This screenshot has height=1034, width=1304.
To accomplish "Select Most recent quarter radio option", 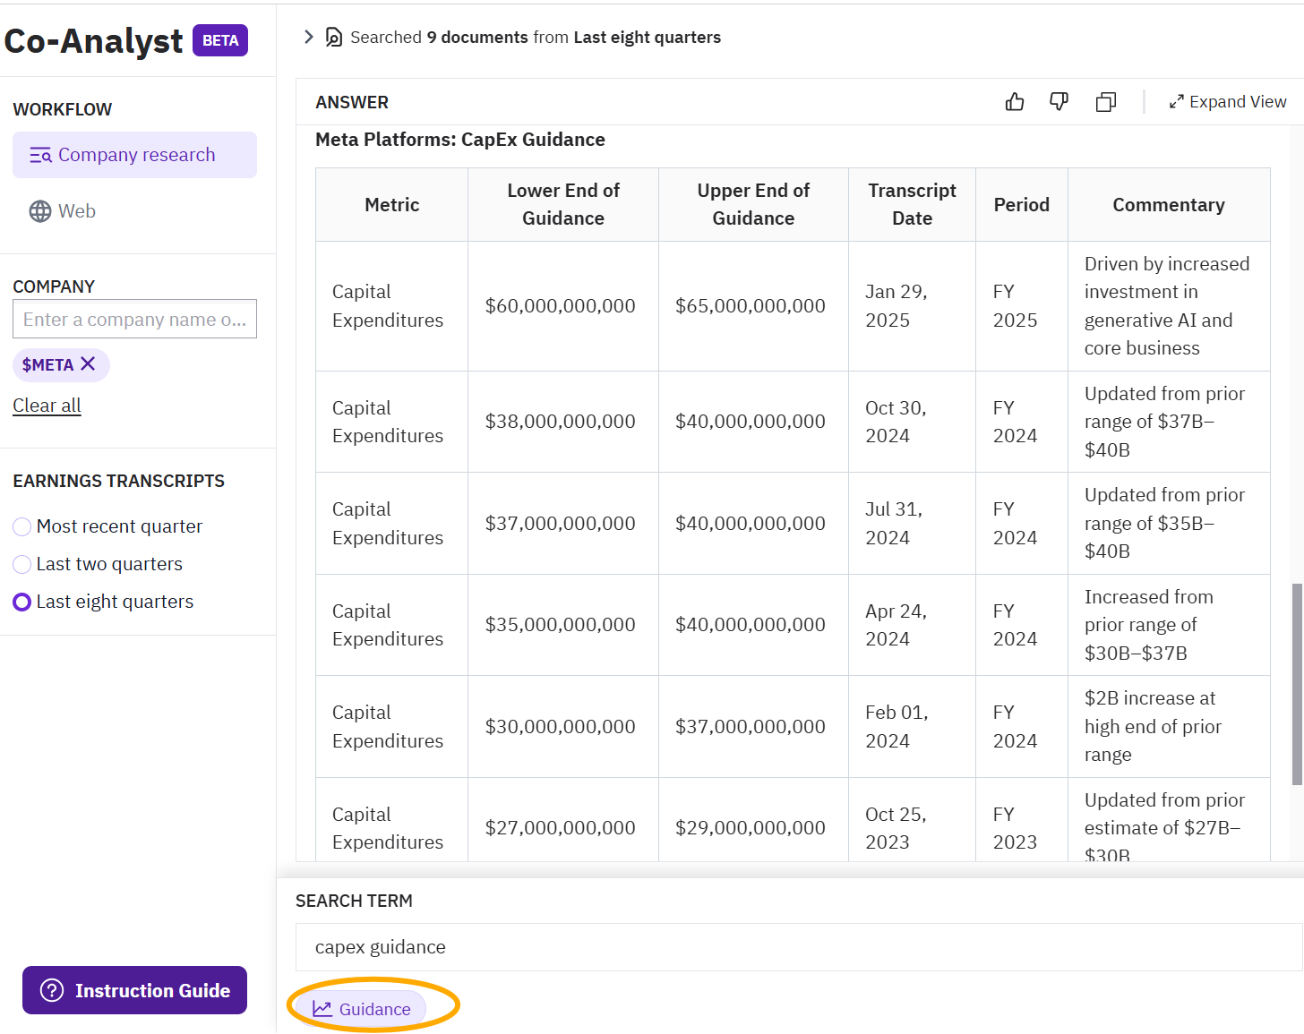I will [x=22, y=526].
